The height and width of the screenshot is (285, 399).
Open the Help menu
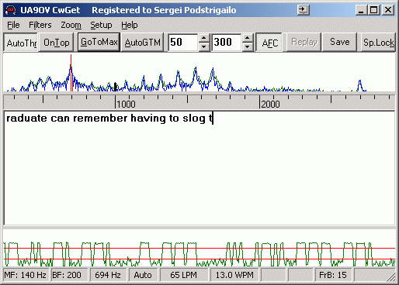click(130, 25)
